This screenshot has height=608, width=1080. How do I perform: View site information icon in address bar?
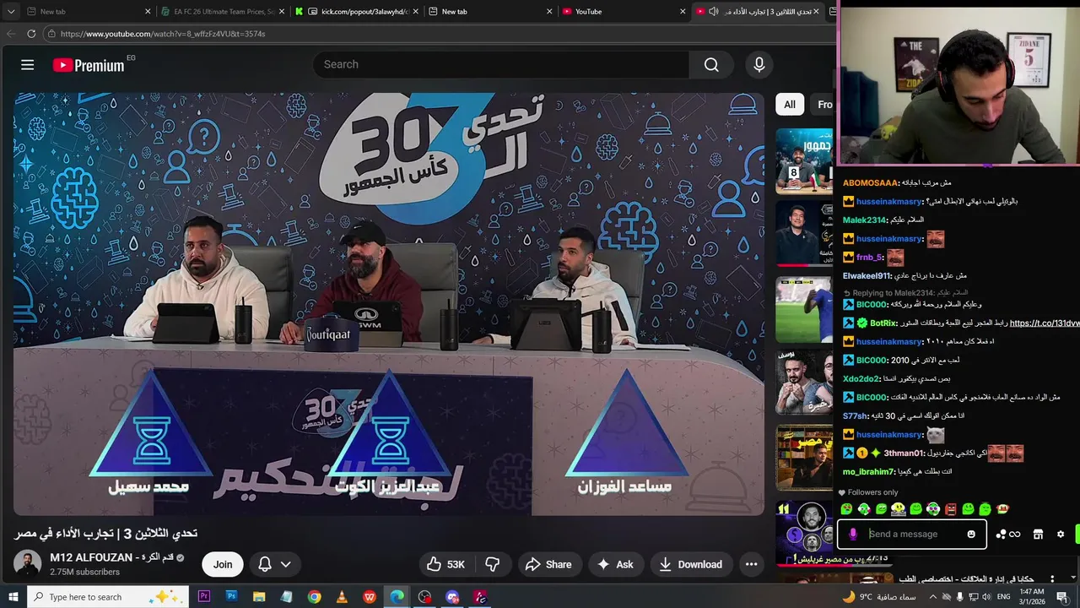[x=51, y=34]
